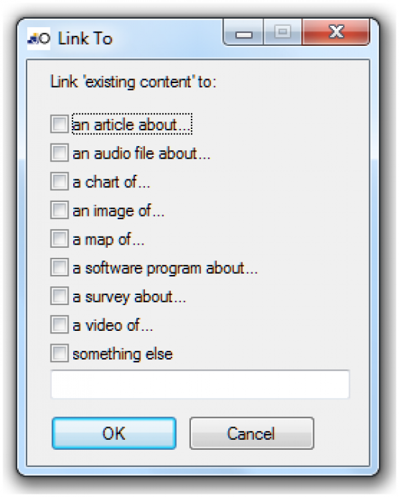
Task: Click the 'a software program about...' label text
Action: pyautogui.click(x=165, y=268)
